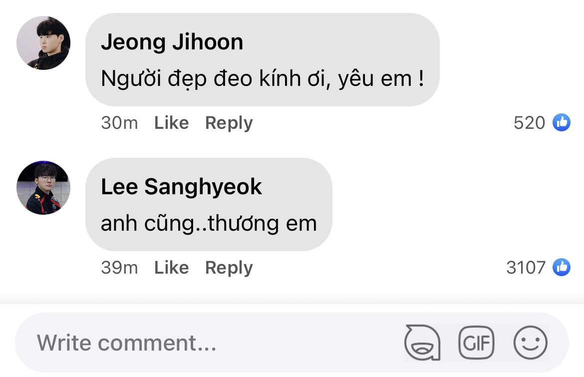
Task: Open the GIF picker
Action: click(476, 343)
